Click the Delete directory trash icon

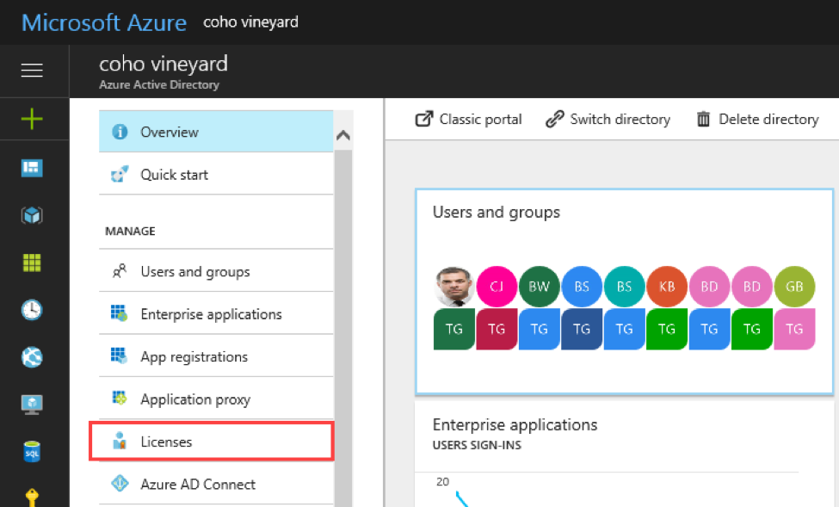703,119
